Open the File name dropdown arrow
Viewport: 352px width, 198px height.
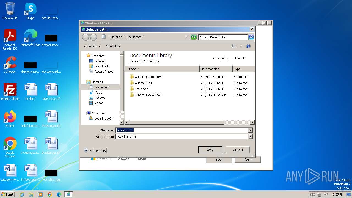click(x=250, y=130)
